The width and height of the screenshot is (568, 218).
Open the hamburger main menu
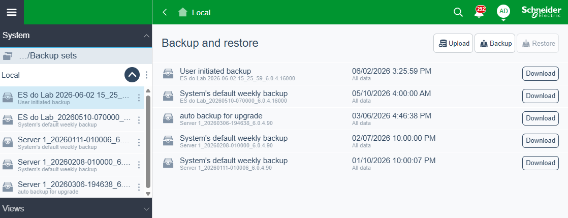12,12
